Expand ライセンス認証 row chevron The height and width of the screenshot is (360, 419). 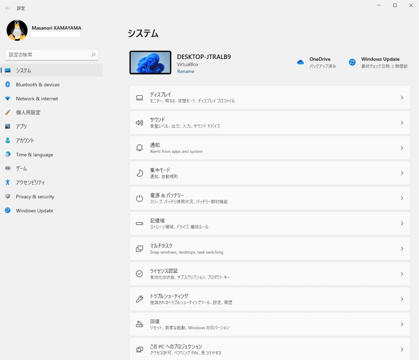pos(402,274)
